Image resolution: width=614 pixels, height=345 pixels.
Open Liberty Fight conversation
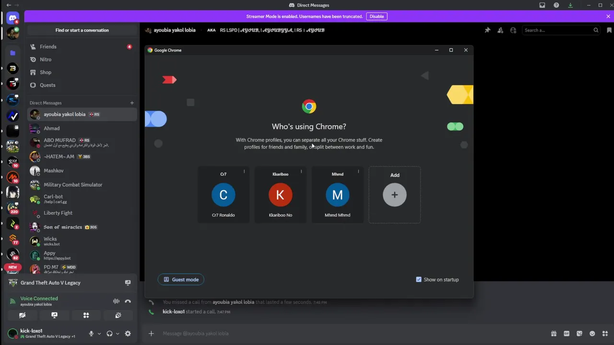82,213
